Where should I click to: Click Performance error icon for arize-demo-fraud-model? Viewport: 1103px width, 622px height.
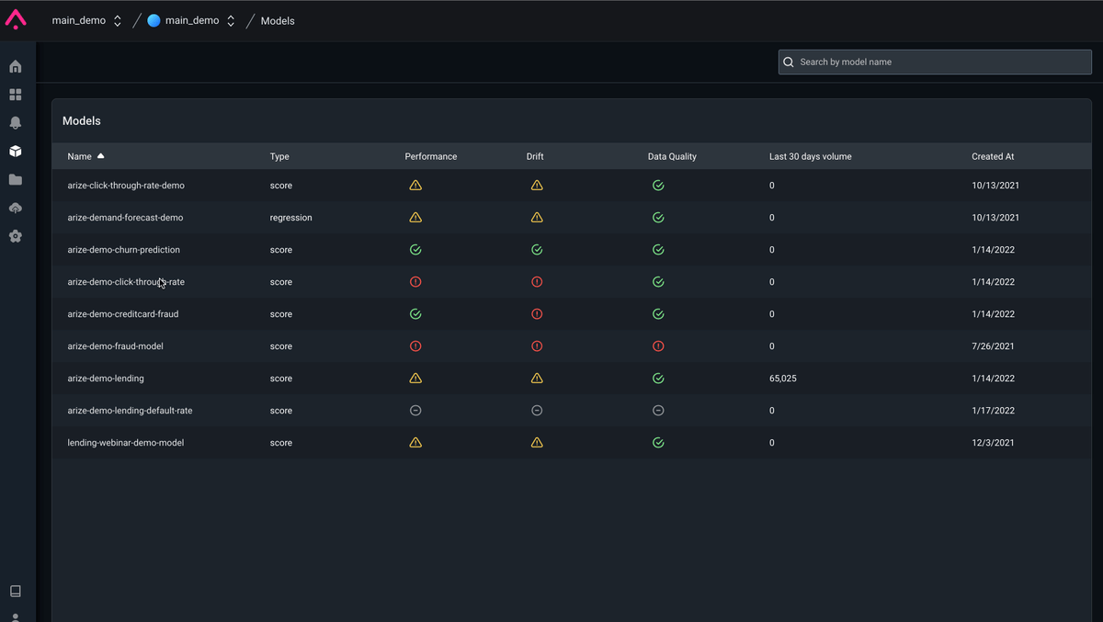click(x=415, y=346)
